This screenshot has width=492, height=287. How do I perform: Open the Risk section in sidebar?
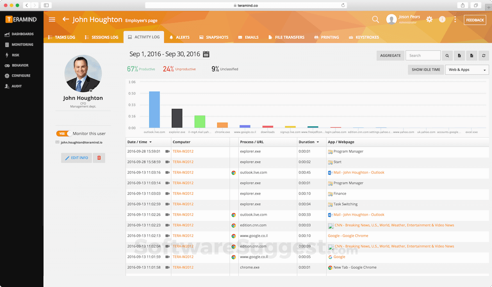click(16, 55)
